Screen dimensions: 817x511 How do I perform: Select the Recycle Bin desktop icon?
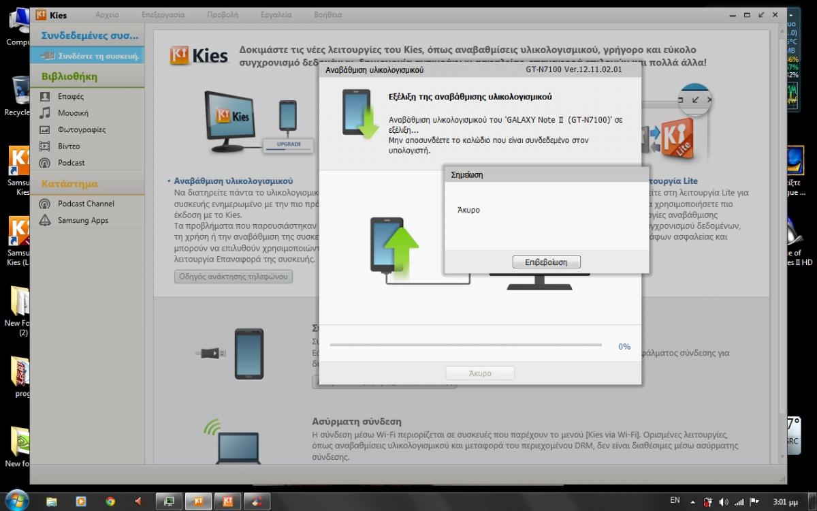18,97
